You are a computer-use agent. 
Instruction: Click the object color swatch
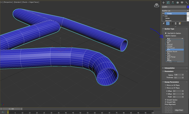(x=188, y=7)
